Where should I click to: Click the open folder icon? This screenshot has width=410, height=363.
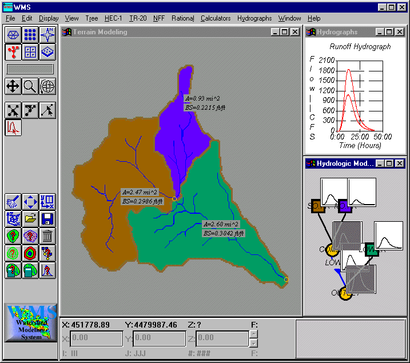point(30,218)
